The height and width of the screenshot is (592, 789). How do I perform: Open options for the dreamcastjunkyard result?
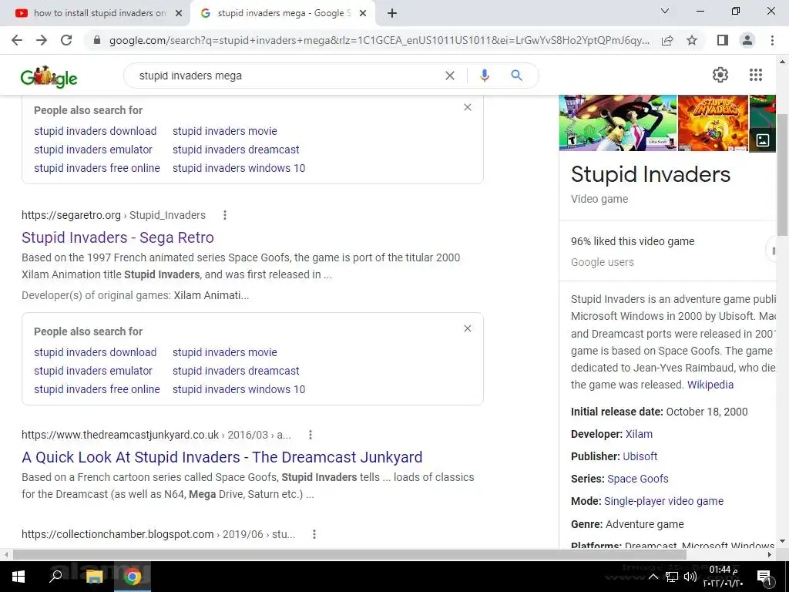311,435
